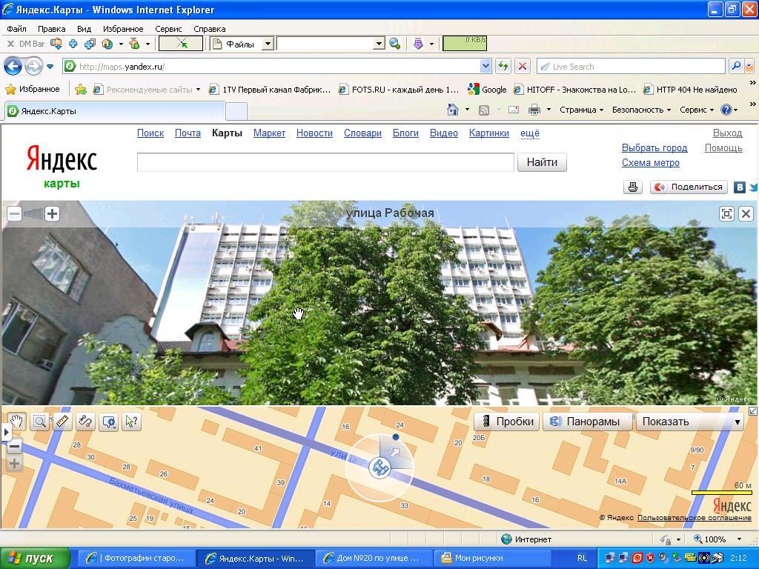Click the print map icon
759x569 pixels.
click(633, 187)
